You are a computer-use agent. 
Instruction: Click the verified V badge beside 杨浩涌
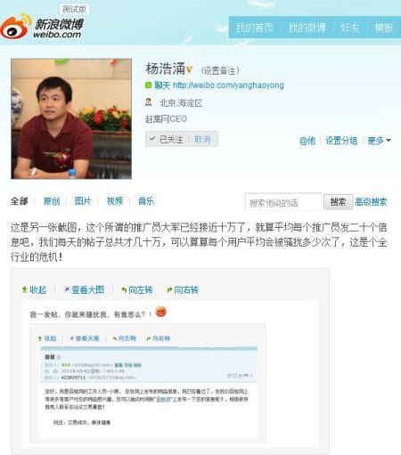point(189,70)
